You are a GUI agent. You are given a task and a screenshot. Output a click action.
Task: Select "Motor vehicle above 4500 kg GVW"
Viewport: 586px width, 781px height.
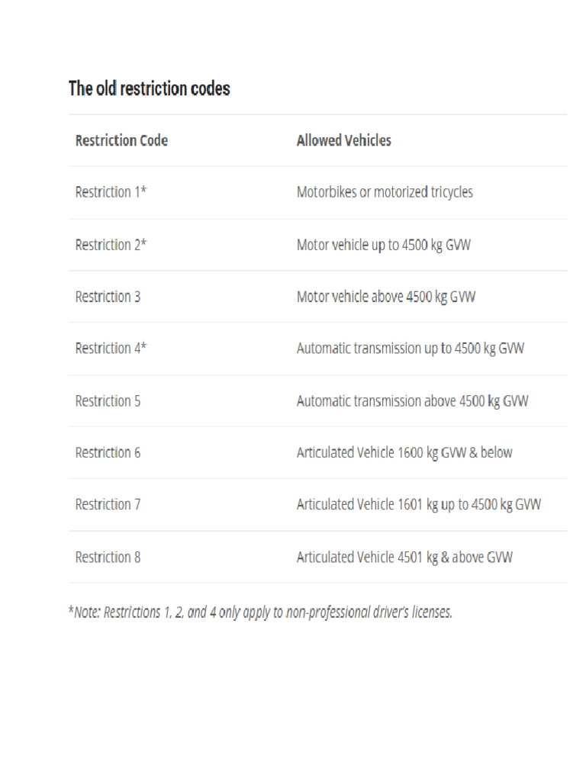[x=386, y=297]
